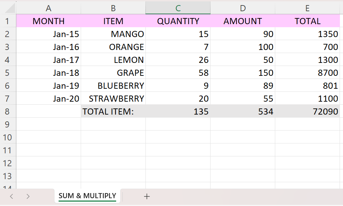Click the next sheet navigation arrow
Screen dimensions: 343x206
click(x=28, y=196)
